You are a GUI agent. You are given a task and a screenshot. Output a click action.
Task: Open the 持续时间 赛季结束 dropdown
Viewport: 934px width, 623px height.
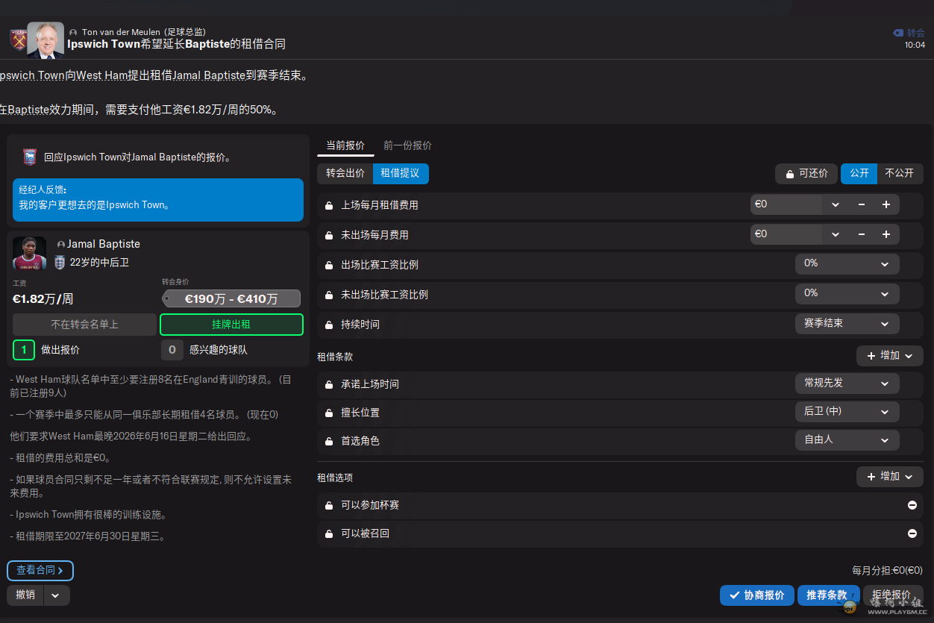tap(847, 324)
